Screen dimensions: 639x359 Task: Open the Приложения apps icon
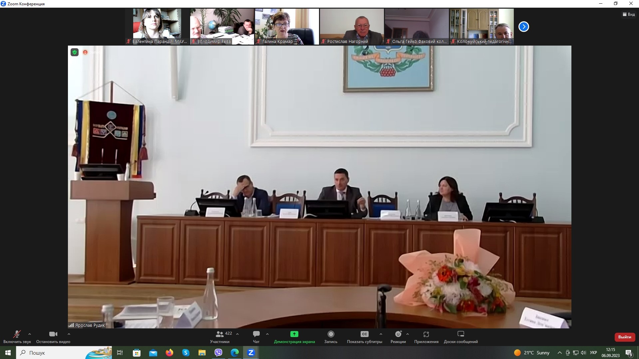[x=426, y=334]
